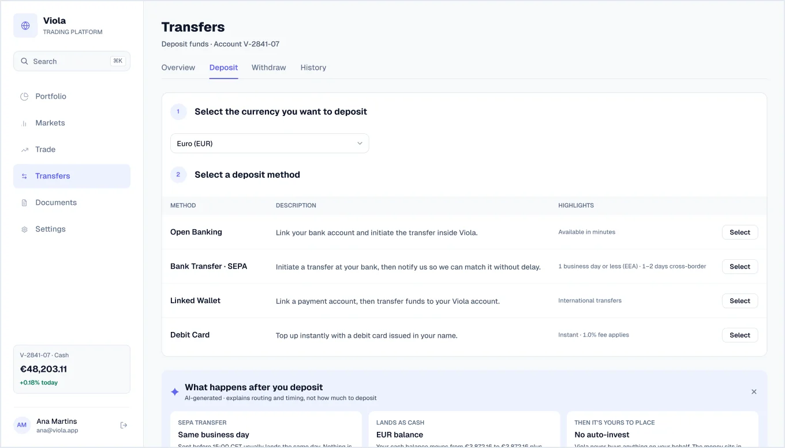Click the 'International transfers' highlight text
Viewport: 785px width, 448px height.
click(590, 301)
